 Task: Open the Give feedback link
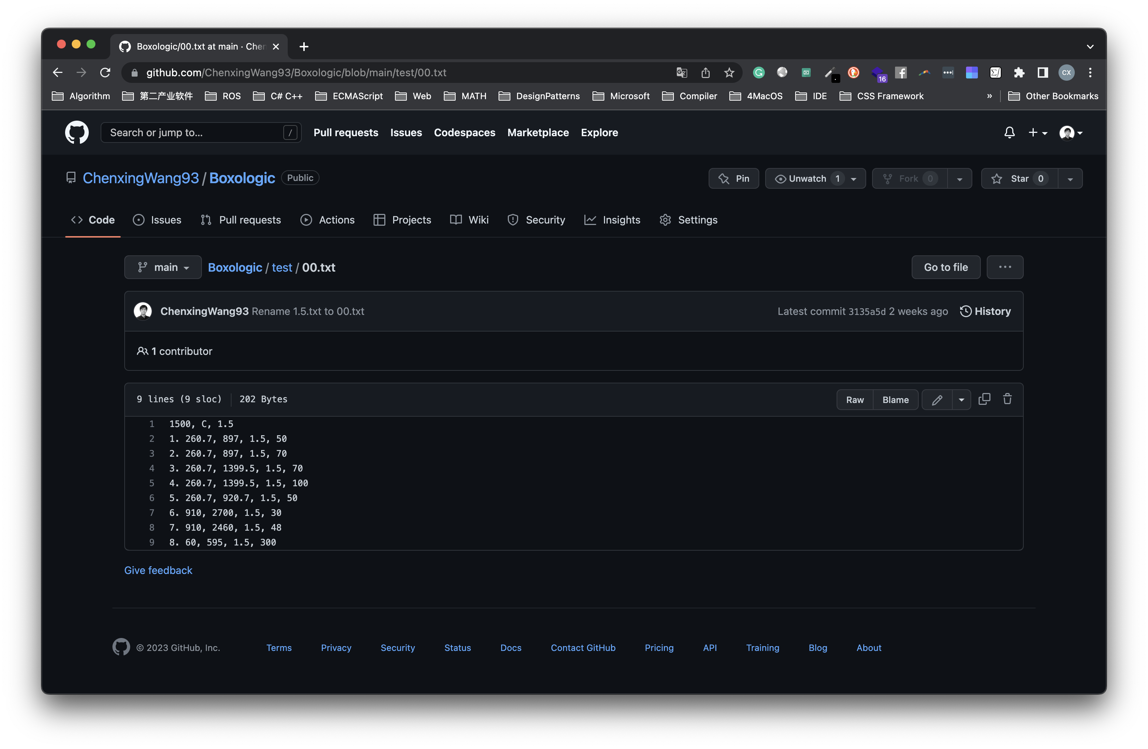[158, 570]
